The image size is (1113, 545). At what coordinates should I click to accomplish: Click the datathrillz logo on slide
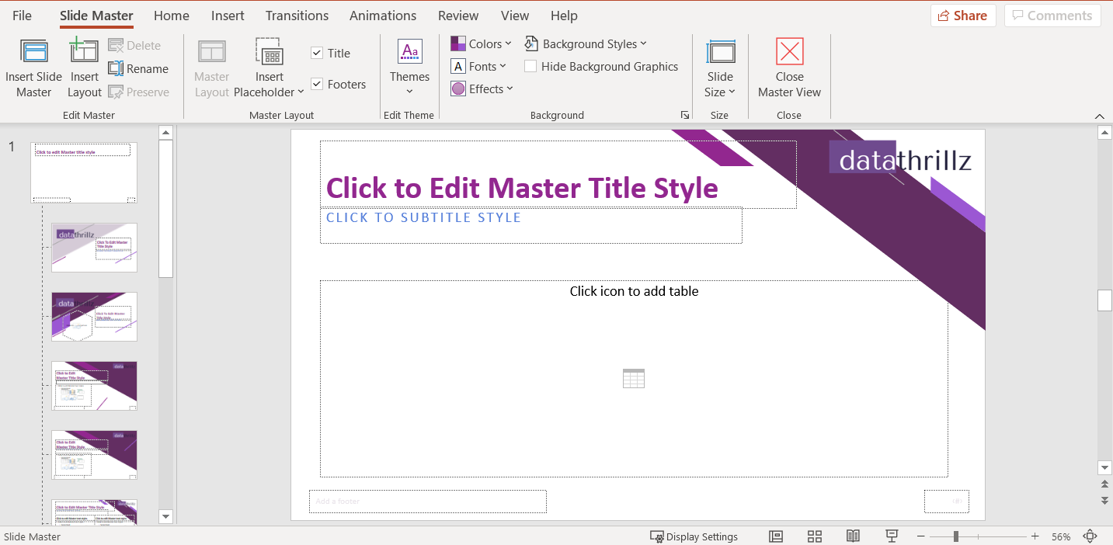pyautogui.click(x=901, y=159)
